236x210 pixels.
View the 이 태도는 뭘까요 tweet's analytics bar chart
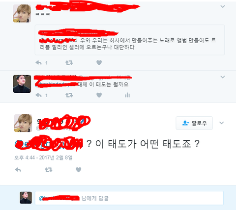pyautogui.click(x=127, y=95)
